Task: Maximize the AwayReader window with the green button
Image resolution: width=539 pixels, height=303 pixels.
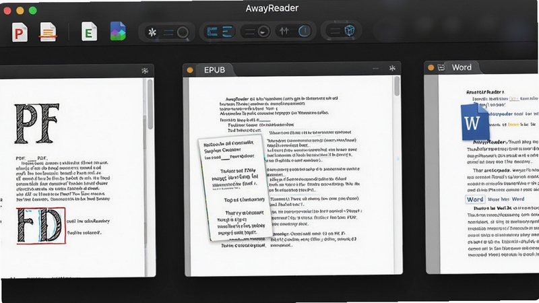Action: (32, 11)
